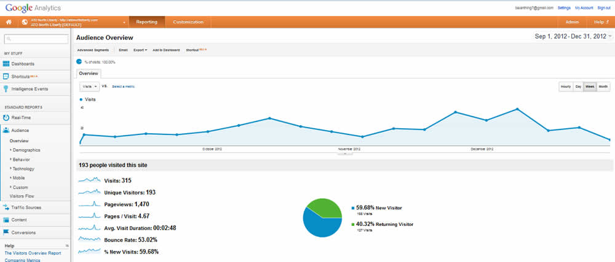This screenshot has width=615, height=262.
Task: Click the Shortcuts sidebar icon
Action: (x=6, y=77)
